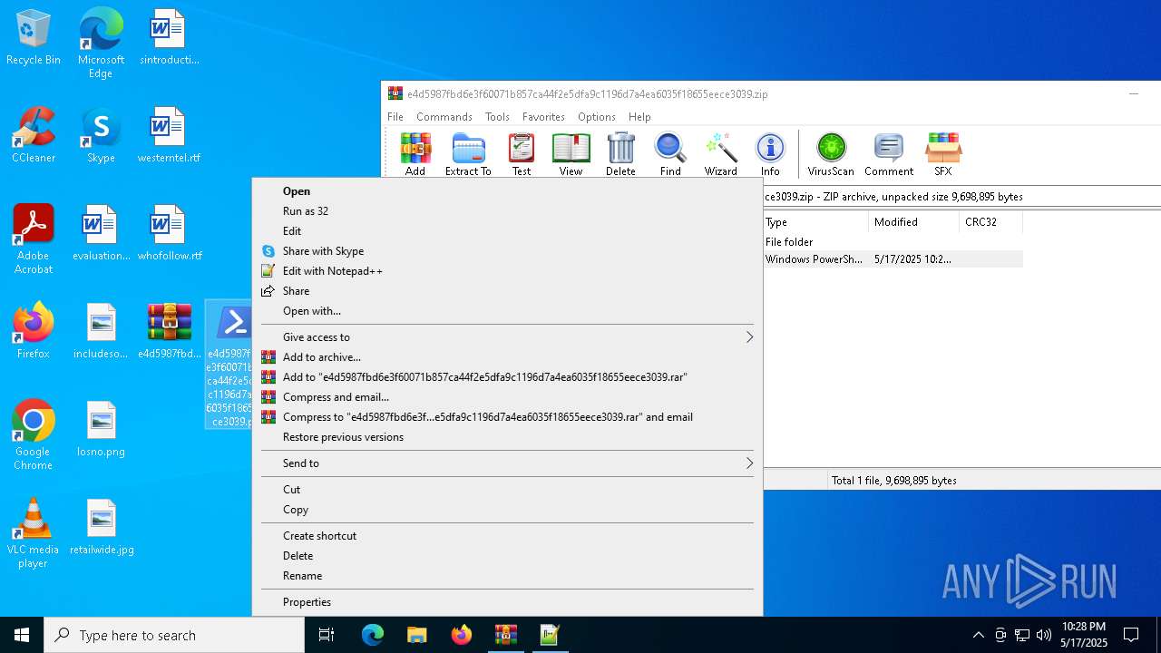This screenshot has width=1161, height=653.
Task: Choose Create shortcut entry
Action: [x=507, y=536]
